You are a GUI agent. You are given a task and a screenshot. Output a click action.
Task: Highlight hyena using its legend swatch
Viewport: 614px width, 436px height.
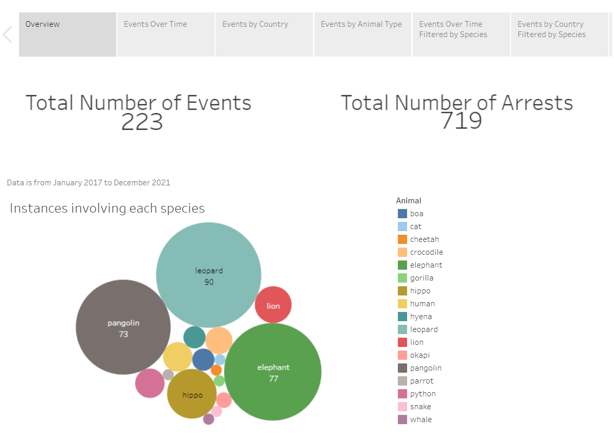(402, 317)
